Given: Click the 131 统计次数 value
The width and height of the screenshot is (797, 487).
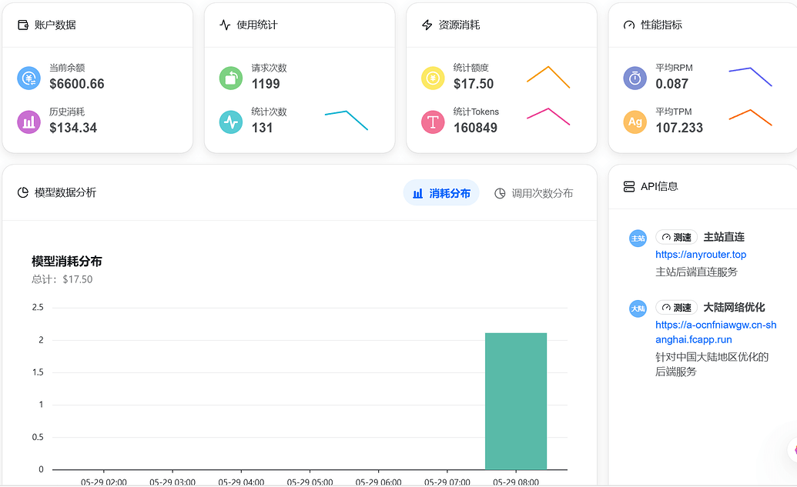Looking at the screenshot, I should (x=263, y=128).
